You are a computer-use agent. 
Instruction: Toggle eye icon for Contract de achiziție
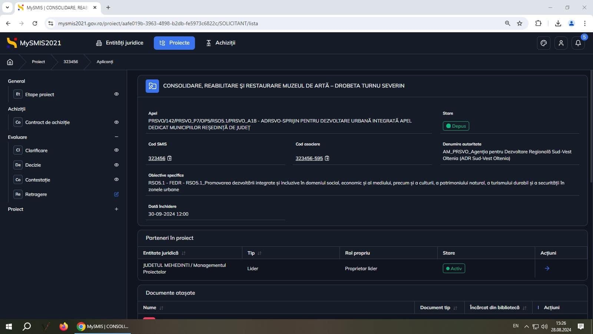tap(116, 122)
